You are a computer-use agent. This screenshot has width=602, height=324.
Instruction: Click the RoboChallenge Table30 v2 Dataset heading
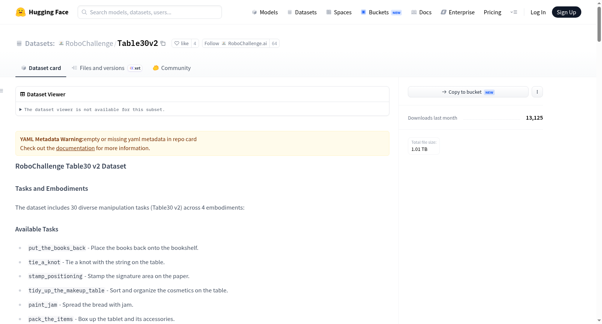71,166
